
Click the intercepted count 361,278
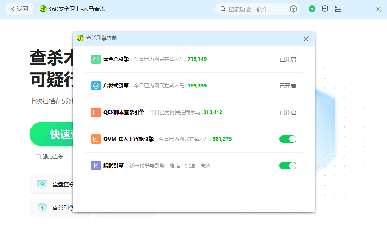[222, 139]
